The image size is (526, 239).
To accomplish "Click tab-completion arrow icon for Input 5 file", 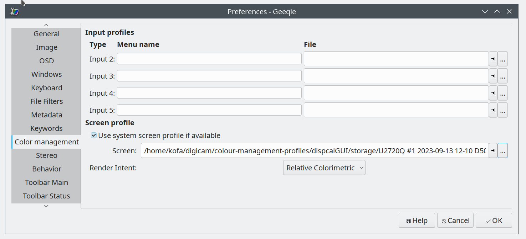I will click(x=493, y=110).
